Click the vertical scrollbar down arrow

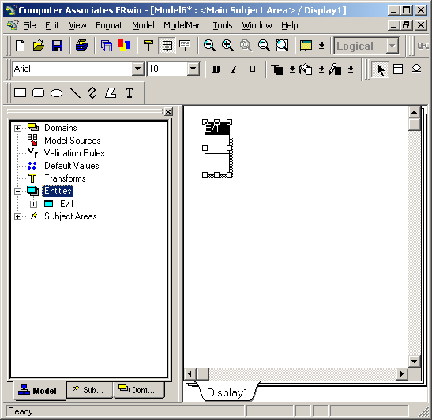tap(414, 362)
